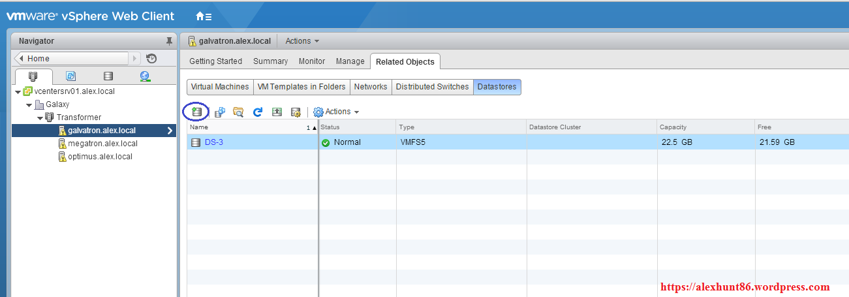
Task: Open the Actions dropdown next to galvatron.alex.local title
Action: pyautogui.click(x=303, y=41)
